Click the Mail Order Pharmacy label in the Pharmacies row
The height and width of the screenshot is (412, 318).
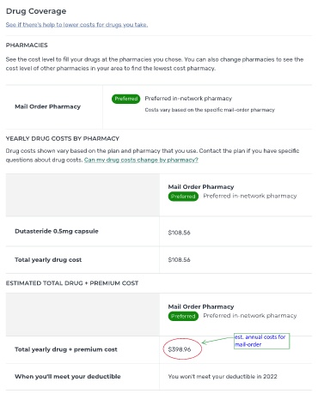coord(47,106)
